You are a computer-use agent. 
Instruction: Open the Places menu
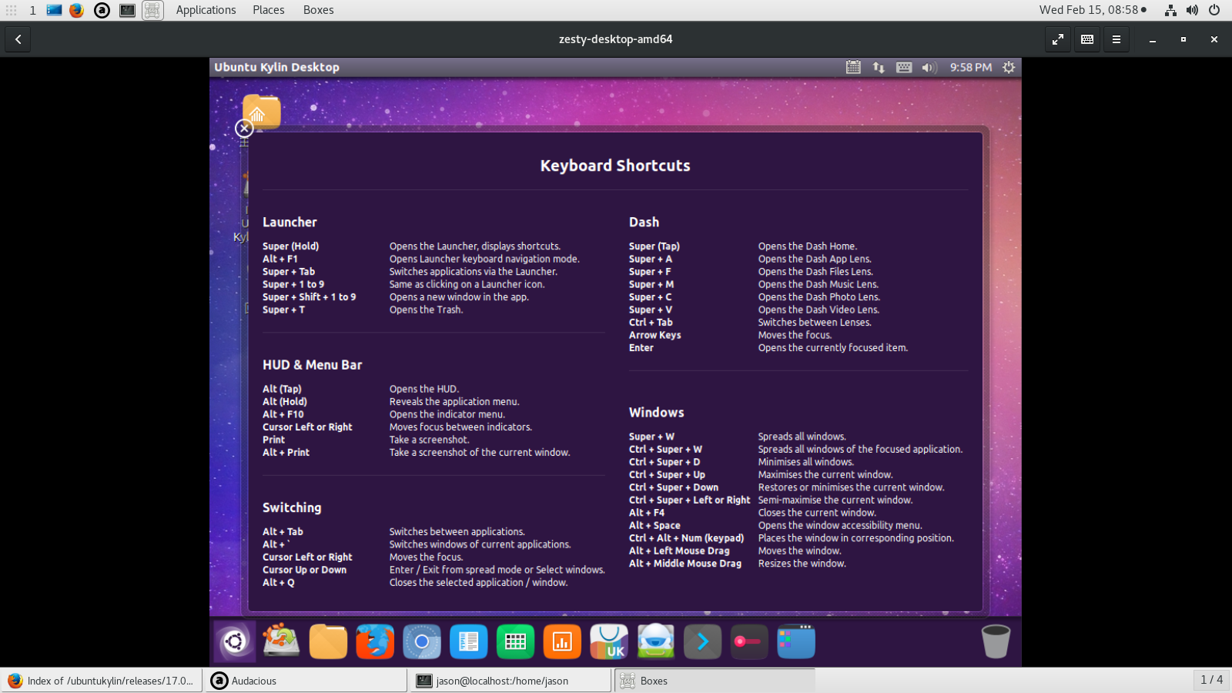[269, 10]
